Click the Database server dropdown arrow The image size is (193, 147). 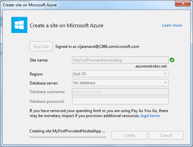pos(165,83)
